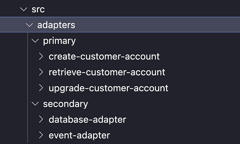Viewport: 240px width, 144px height.
Task: Open the upgrade-customer-account folder
Action: (x=109, y=88)
